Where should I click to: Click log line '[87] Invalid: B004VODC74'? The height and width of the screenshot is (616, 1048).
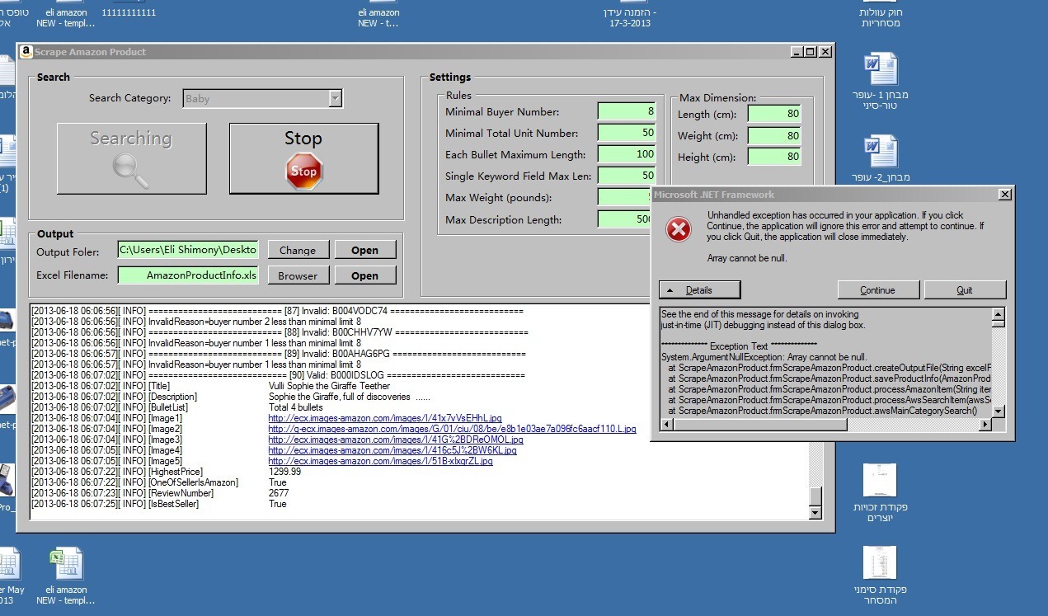tap(335, 311)
